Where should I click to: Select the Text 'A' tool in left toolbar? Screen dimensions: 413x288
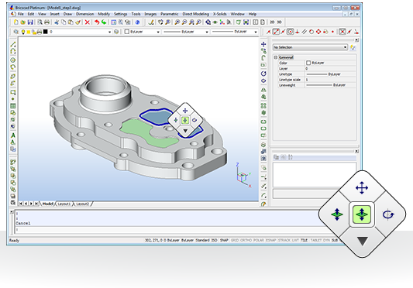click(13, 135)
